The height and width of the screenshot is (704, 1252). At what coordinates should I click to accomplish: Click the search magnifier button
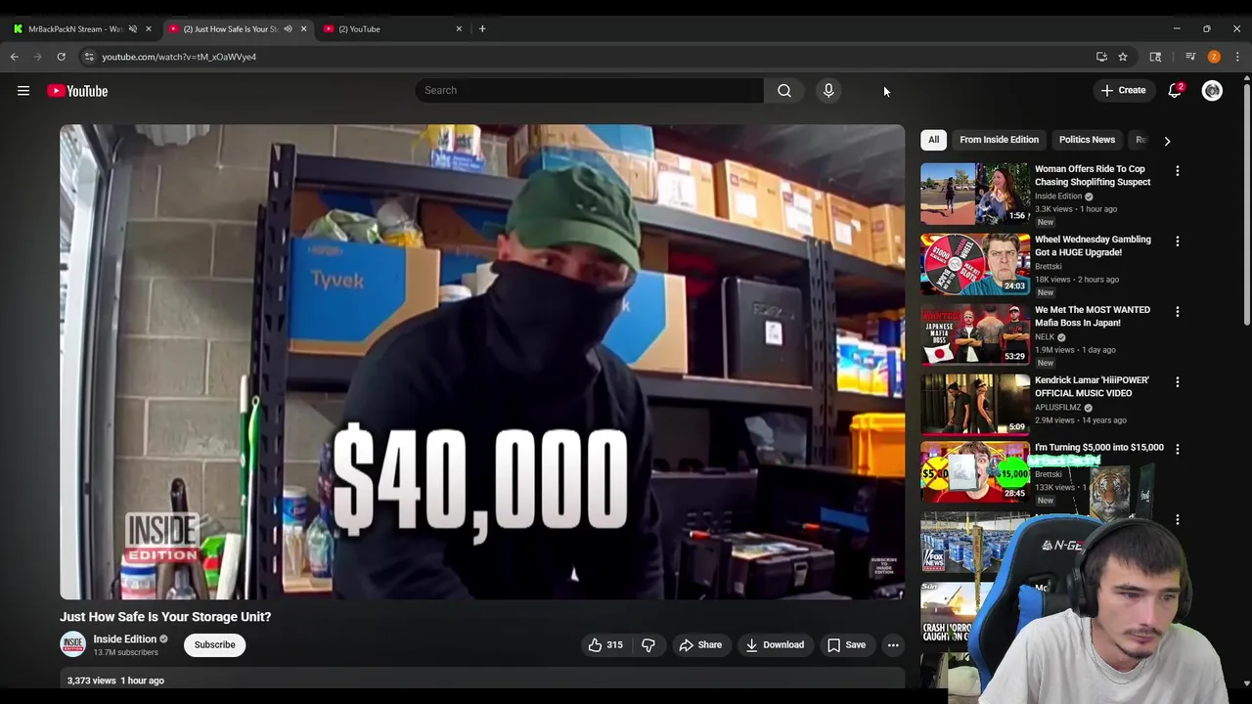click(784, 90)
